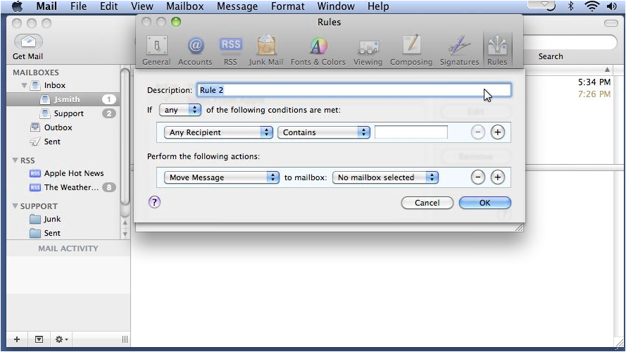
Task: Open the Any Recipient criteria dropdown
Action: [x=218, y=132]
